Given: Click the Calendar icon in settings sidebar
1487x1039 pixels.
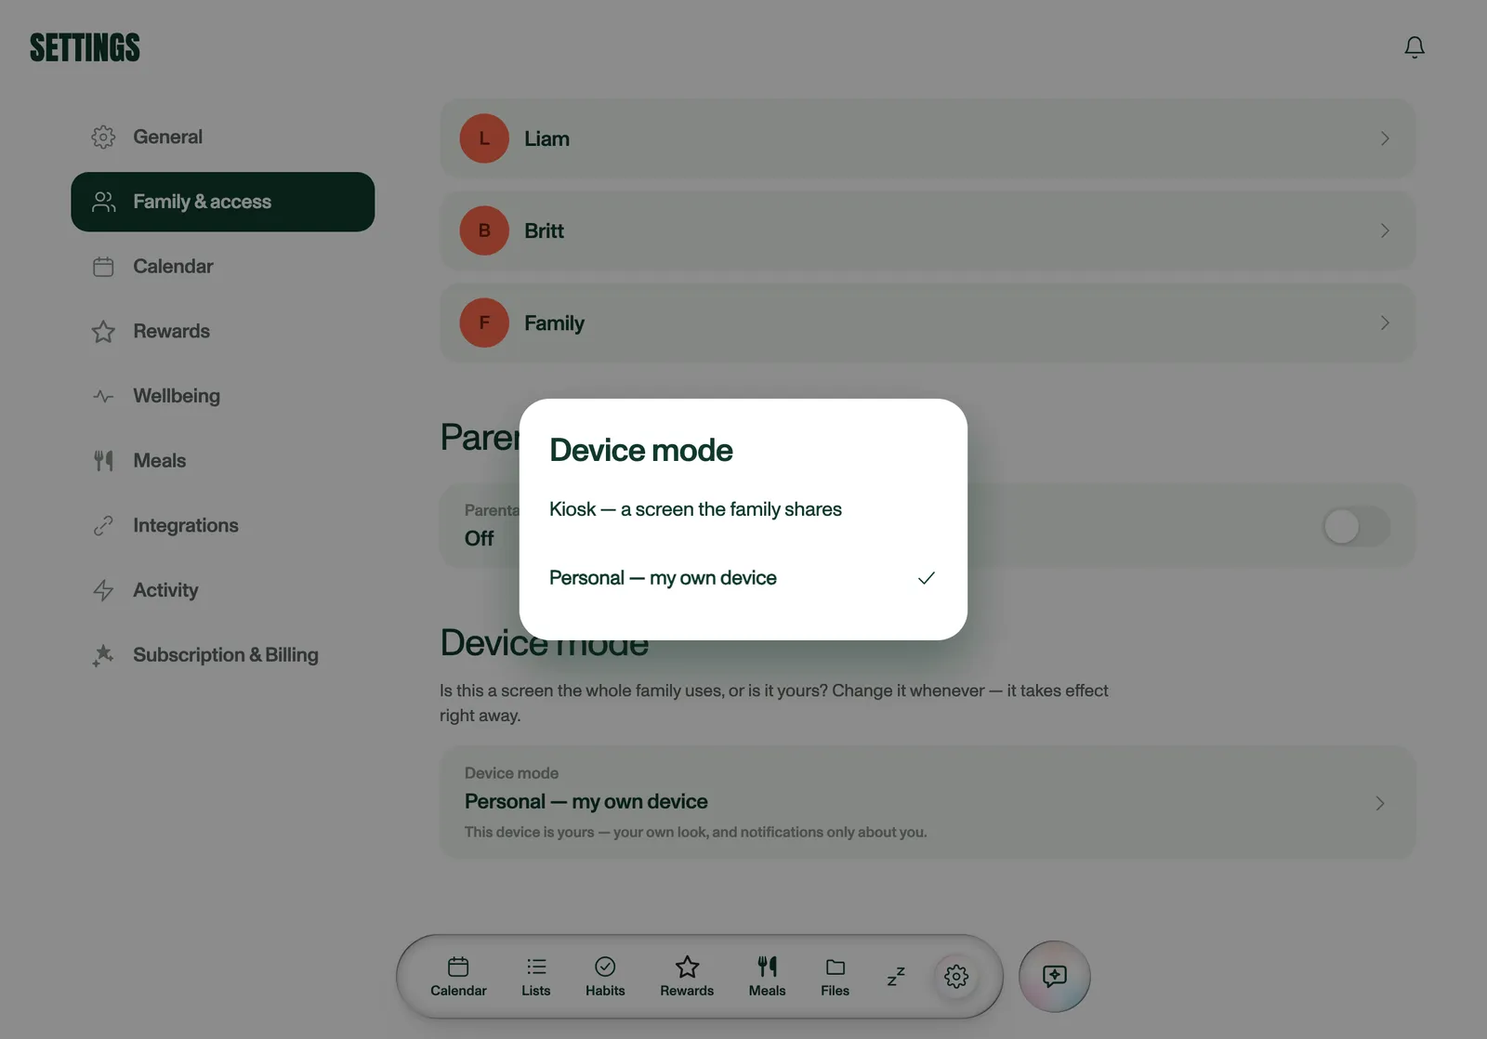Looking at the screenshot, I should [x=103, y=267].
